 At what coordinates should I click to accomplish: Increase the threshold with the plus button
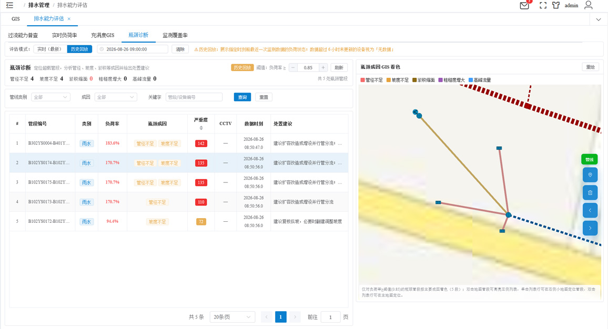tap(323, 67)
